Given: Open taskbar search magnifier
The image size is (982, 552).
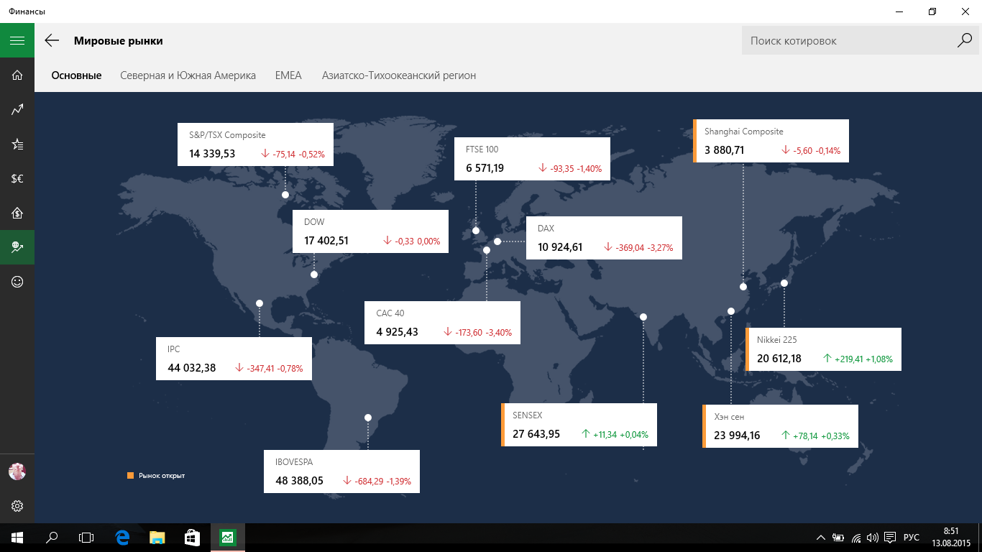Looking at the screenshot, I should coord(52,538).
